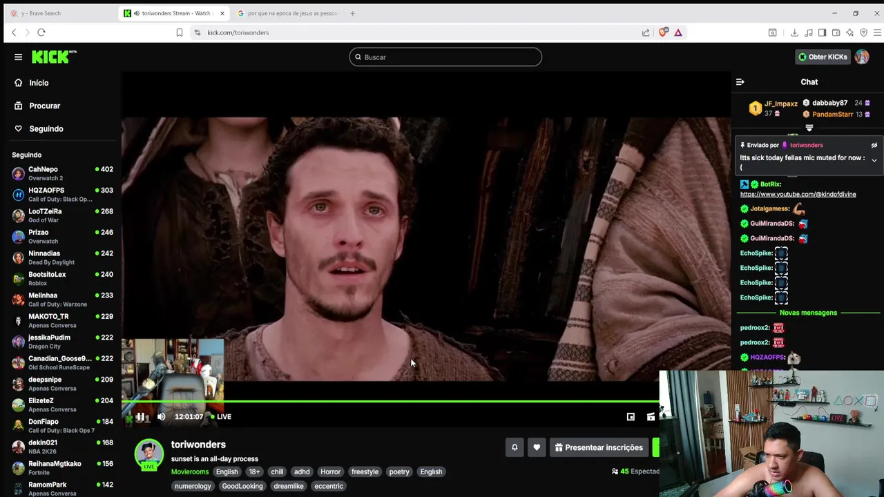Open Brave Rewards triangle icon
The width and height of the screenshot is (884, 497).
point(678,32)
